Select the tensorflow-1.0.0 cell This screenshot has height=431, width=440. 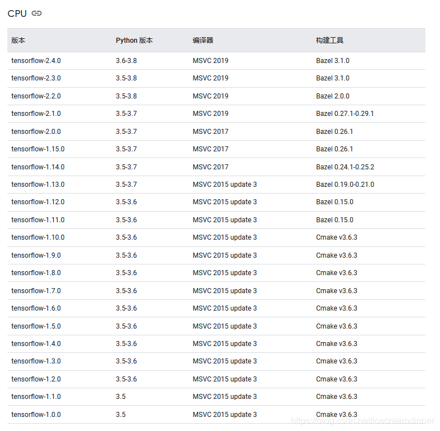click(36, 414)
